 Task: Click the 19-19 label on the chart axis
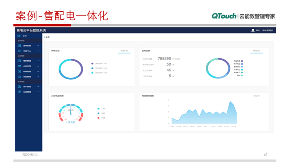(233, 126)
